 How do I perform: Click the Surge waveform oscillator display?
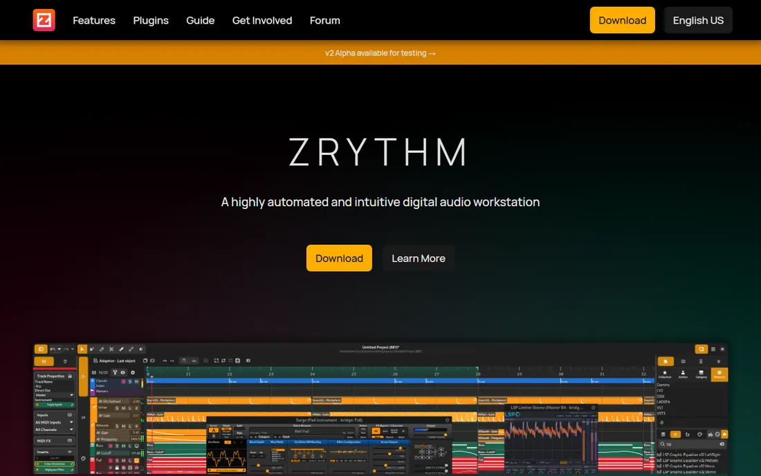[227, 459]
